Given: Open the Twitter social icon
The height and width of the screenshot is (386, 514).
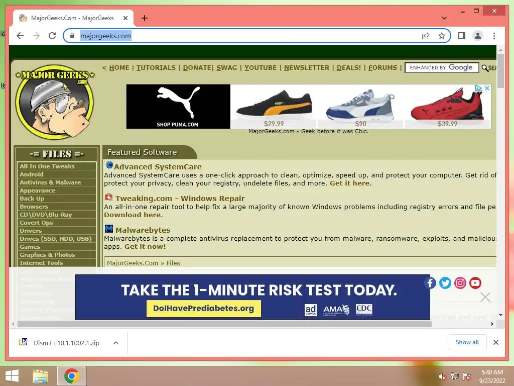Looking at the screenshot, I should [x=445, y=283].
